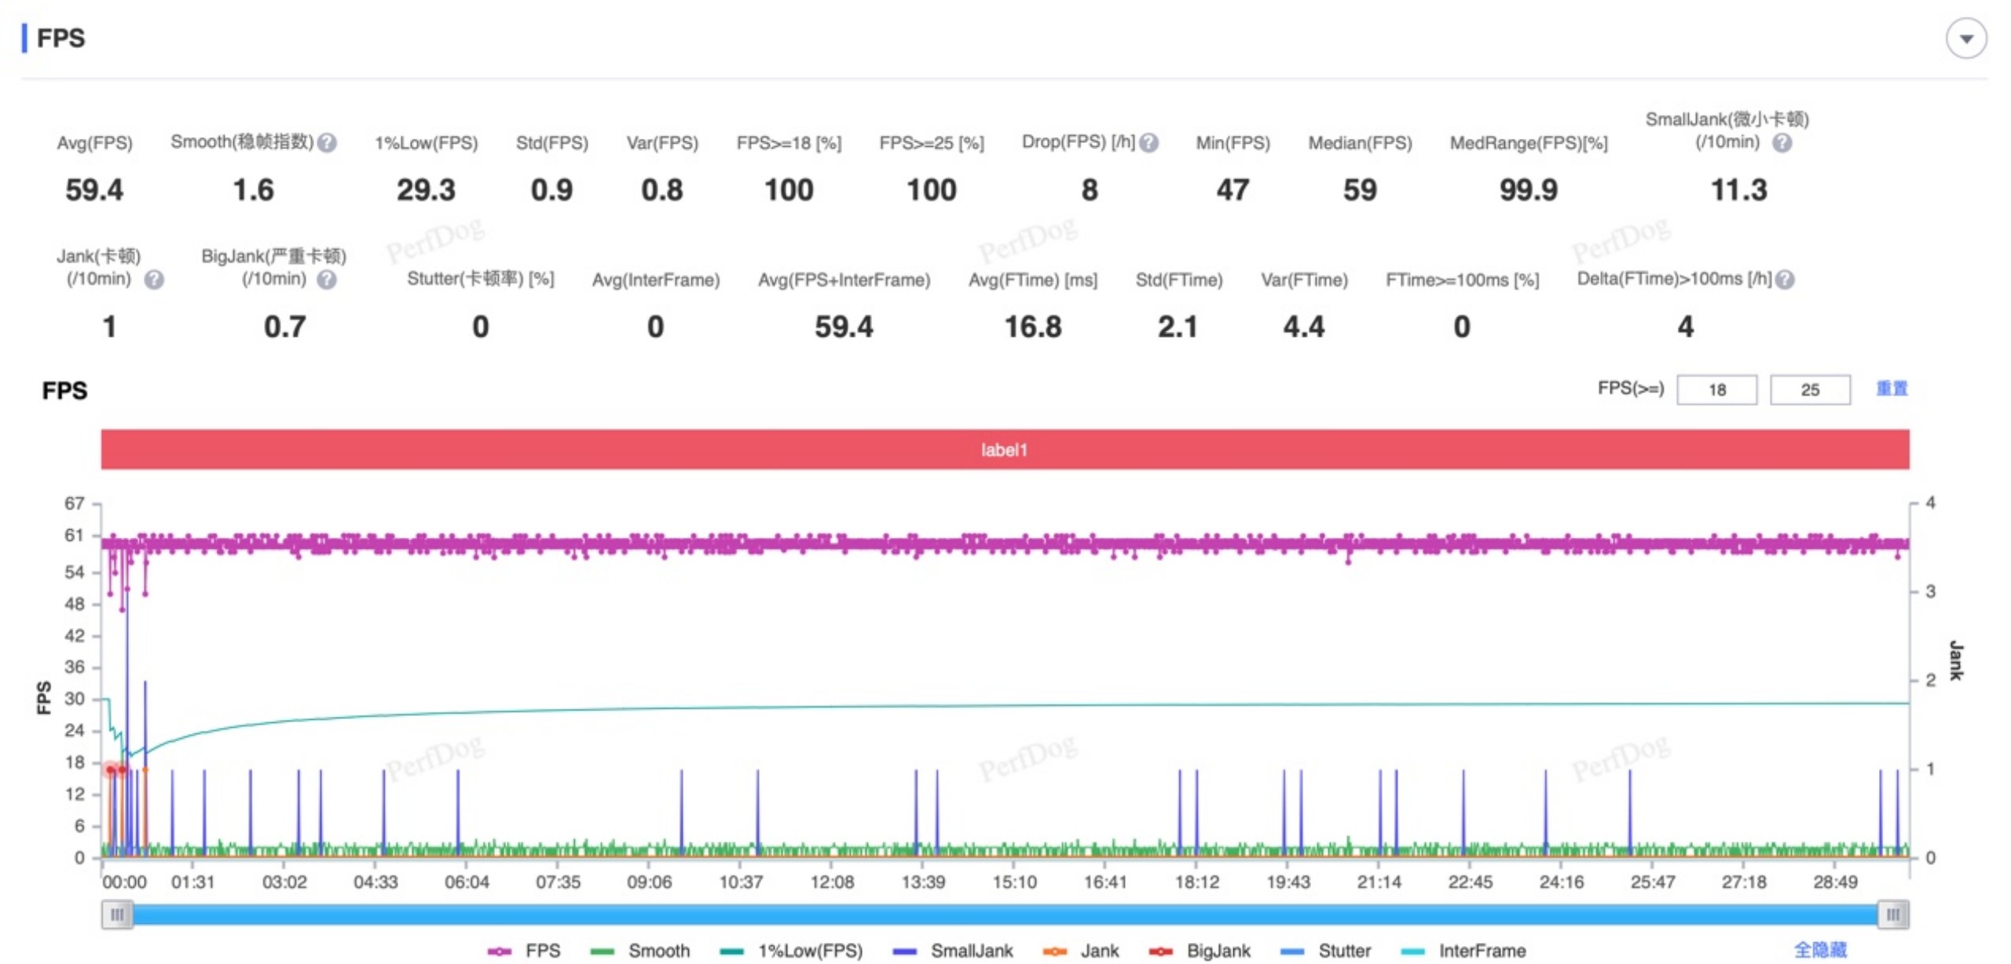The height and width of the screenshot is (964, 2011).
Task: Open help icon beside SmallJank (/10min)
Action: pos(1781,143)
